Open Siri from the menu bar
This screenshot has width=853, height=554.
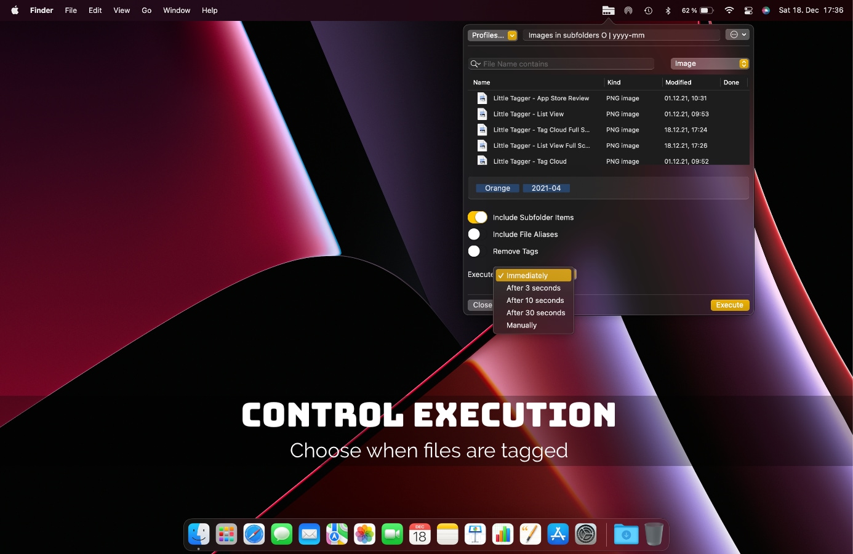click(x=766, y=10)
